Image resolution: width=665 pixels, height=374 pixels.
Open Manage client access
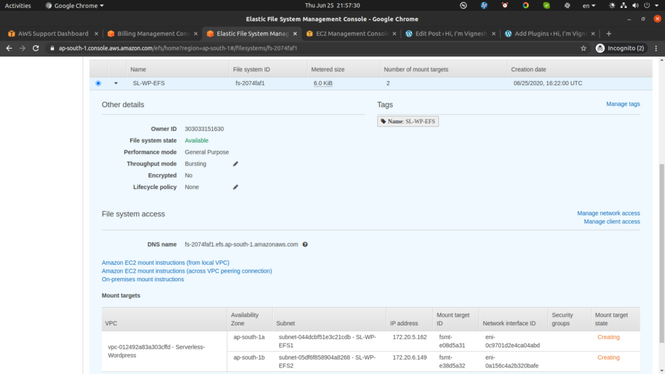[x=612, y=222]
